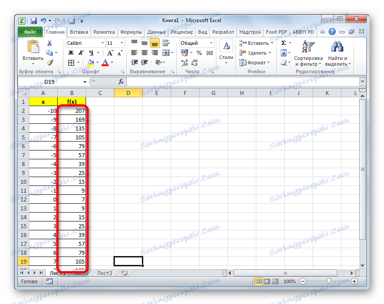Open Сортировка и фильтр menu

pyautogui.click(x=308, y=53)
